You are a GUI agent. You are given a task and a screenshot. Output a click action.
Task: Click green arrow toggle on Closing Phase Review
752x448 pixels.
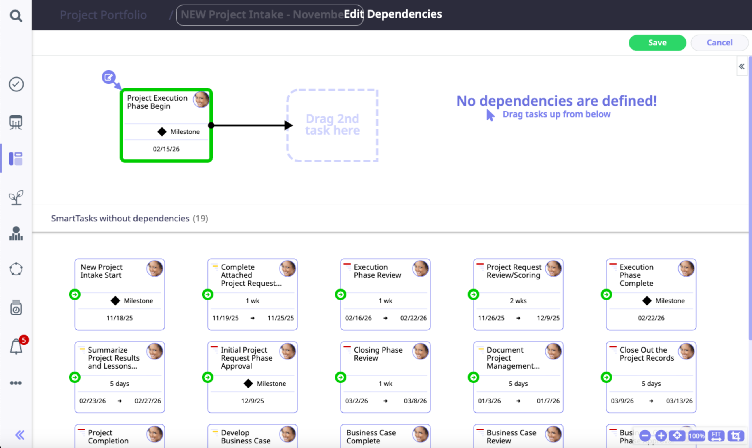[340, 377]
